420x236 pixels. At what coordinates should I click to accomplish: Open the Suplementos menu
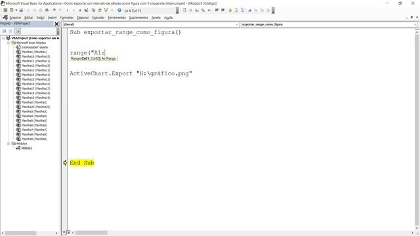(x=138, y=18)
